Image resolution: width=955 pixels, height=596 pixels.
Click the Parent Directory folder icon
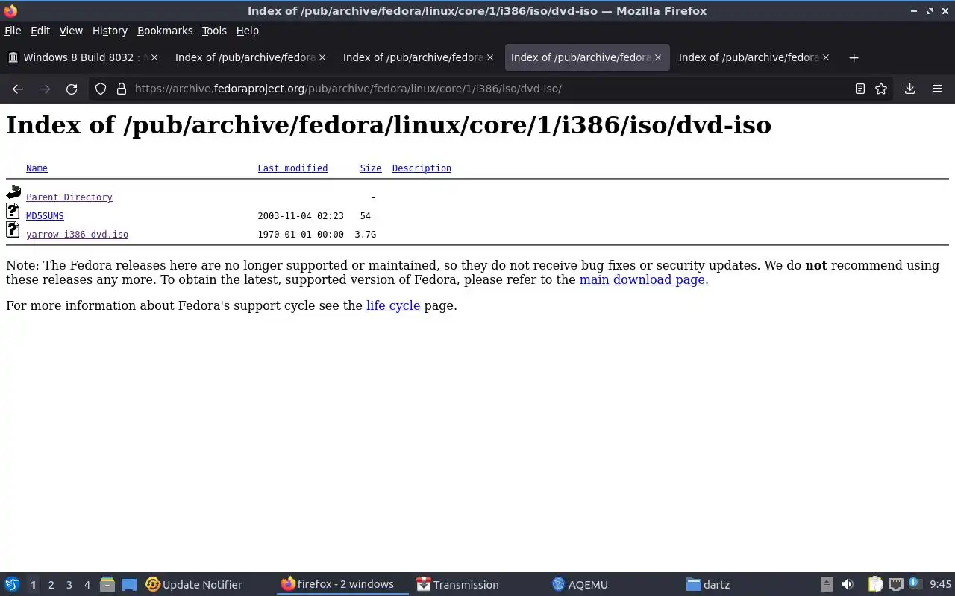13,193
